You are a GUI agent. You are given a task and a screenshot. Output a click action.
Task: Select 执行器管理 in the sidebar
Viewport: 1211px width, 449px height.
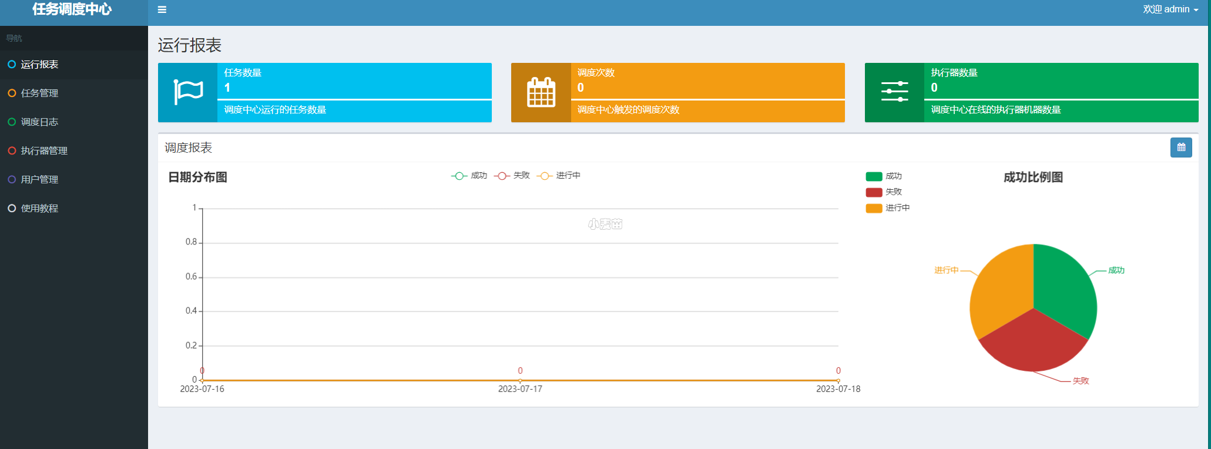coord(74,151)
